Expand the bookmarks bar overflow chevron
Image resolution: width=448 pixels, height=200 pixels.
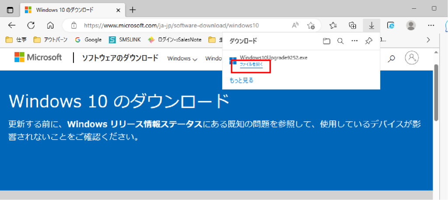point(428,40)
